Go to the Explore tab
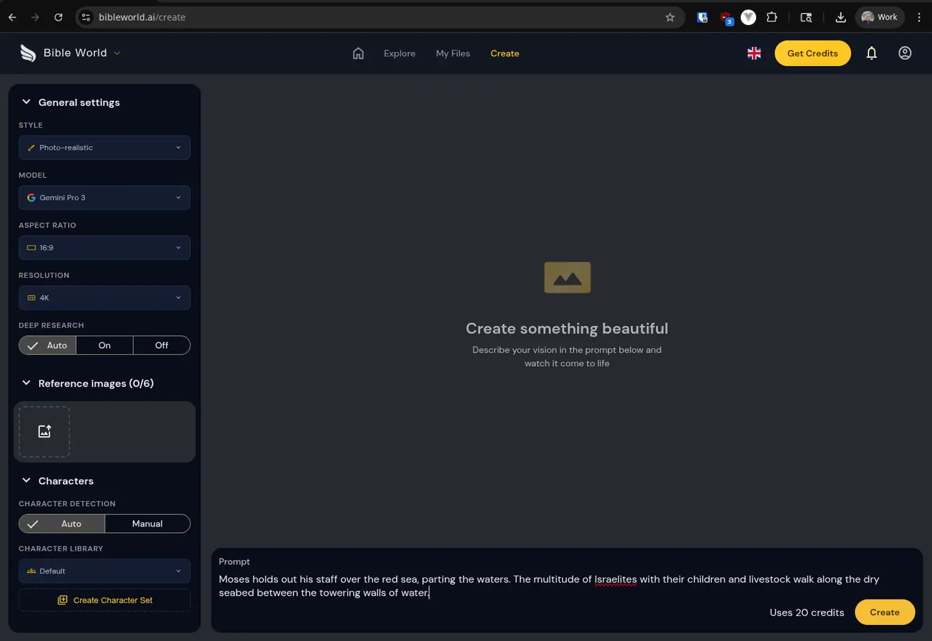Screen dimensions: 932x641 tap(399, 53)
